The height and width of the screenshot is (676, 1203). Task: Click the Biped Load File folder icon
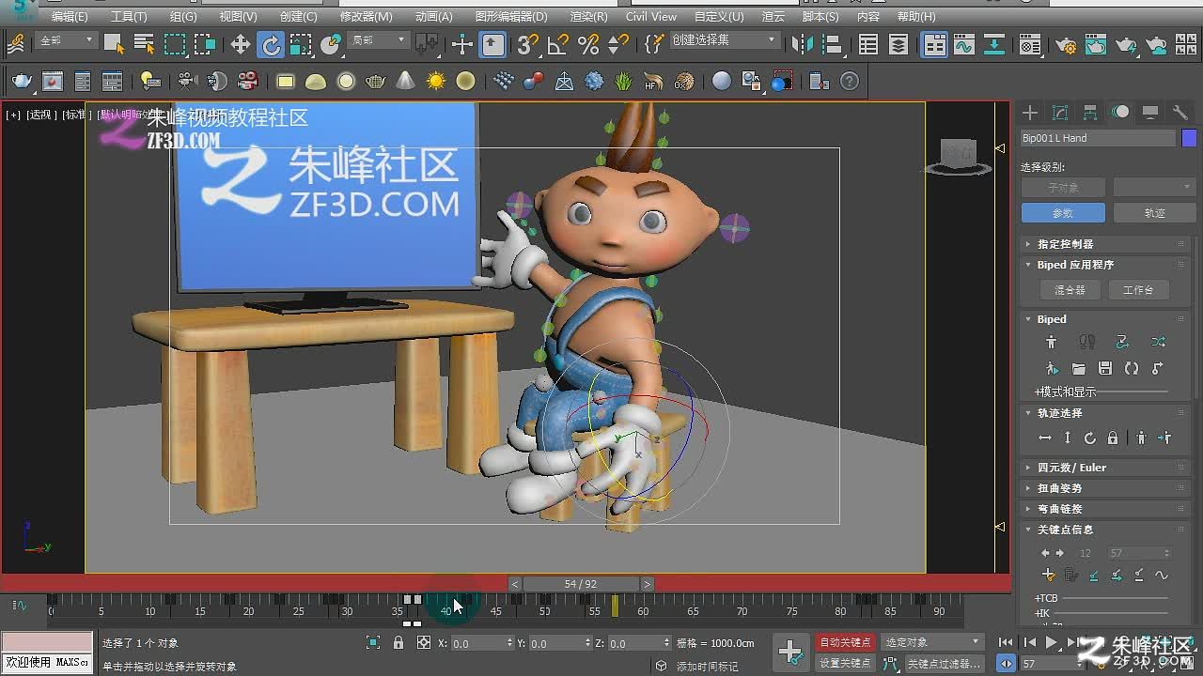[1079, 368]
